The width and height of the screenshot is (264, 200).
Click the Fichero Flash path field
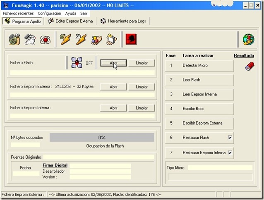pos(82,73)
